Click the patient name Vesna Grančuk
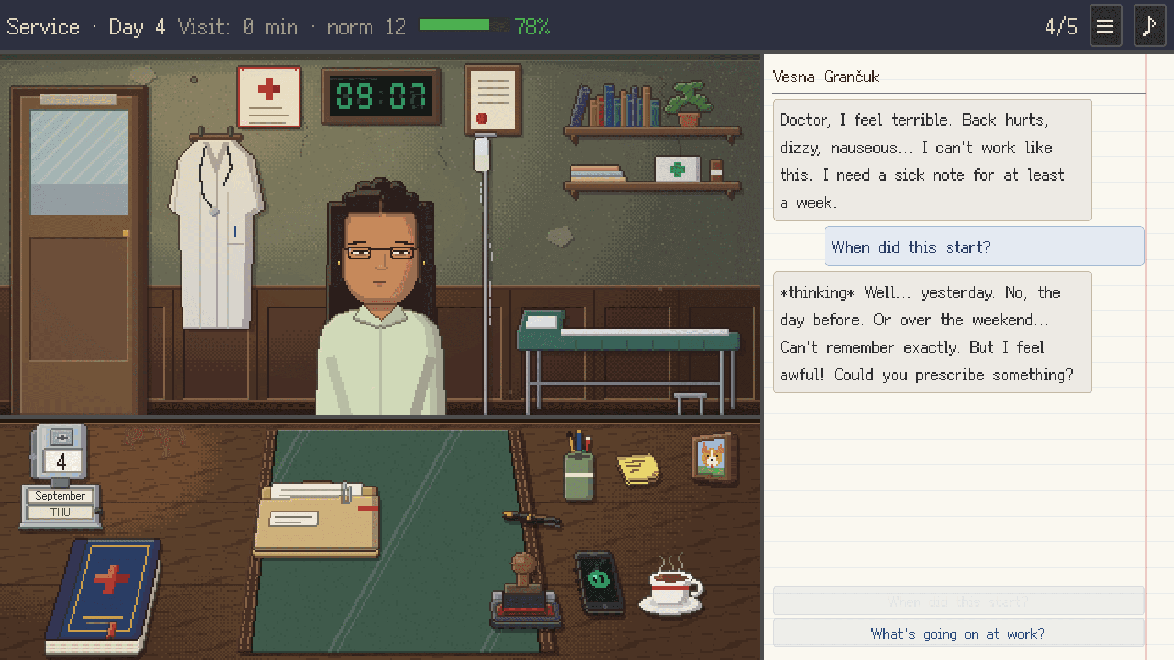Image resolution: width=1174 pixels, height=660 pixels. click(826, 77)
